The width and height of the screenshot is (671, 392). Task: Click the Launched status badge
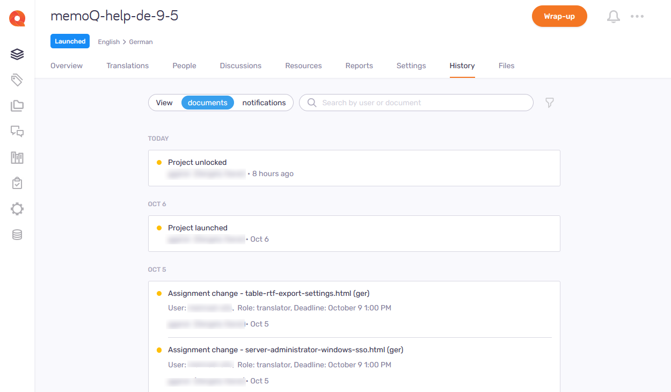[x=70, y=41]
